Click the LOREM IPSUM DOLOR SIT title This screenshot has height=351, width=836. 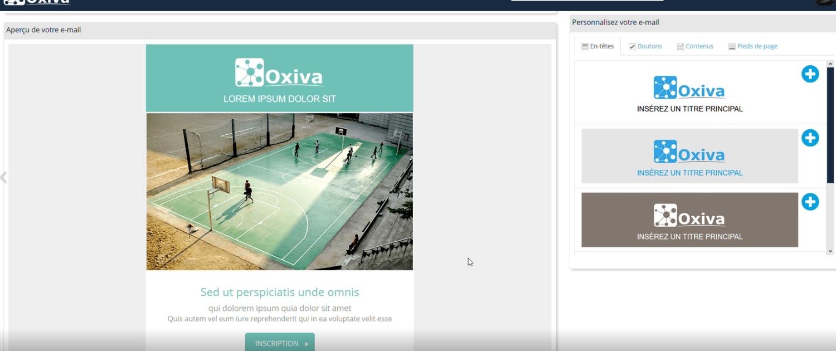tap(280, 99)
